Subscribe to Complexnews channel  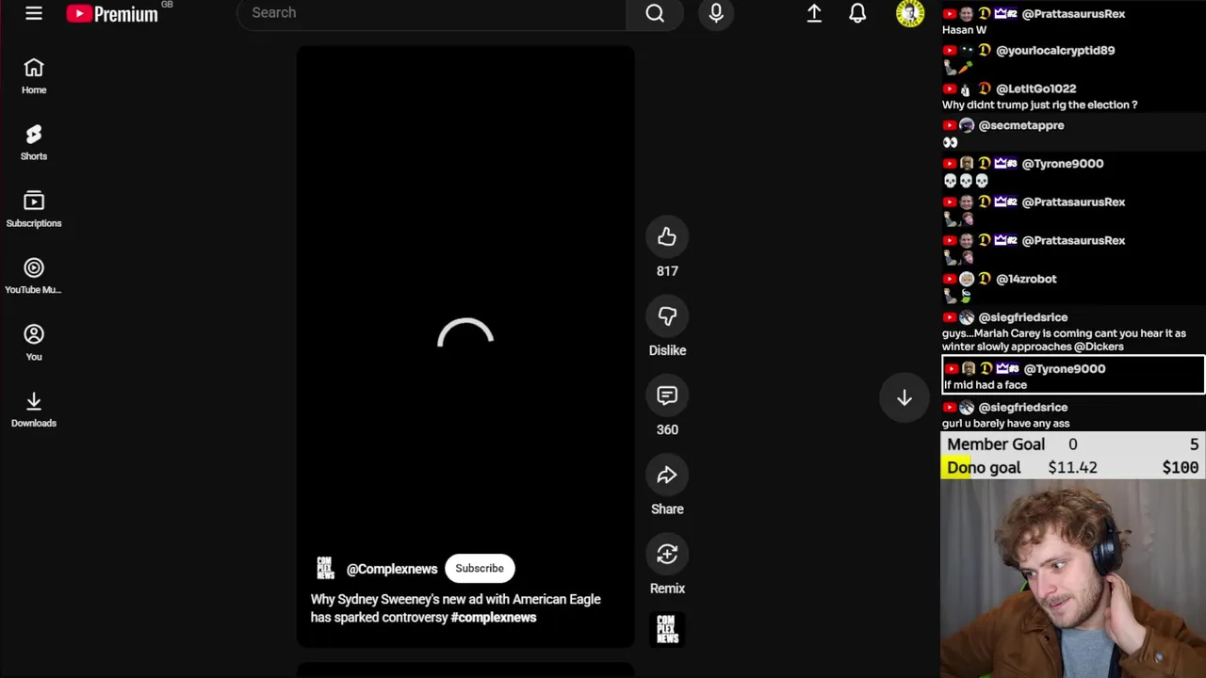pos(480,568)
